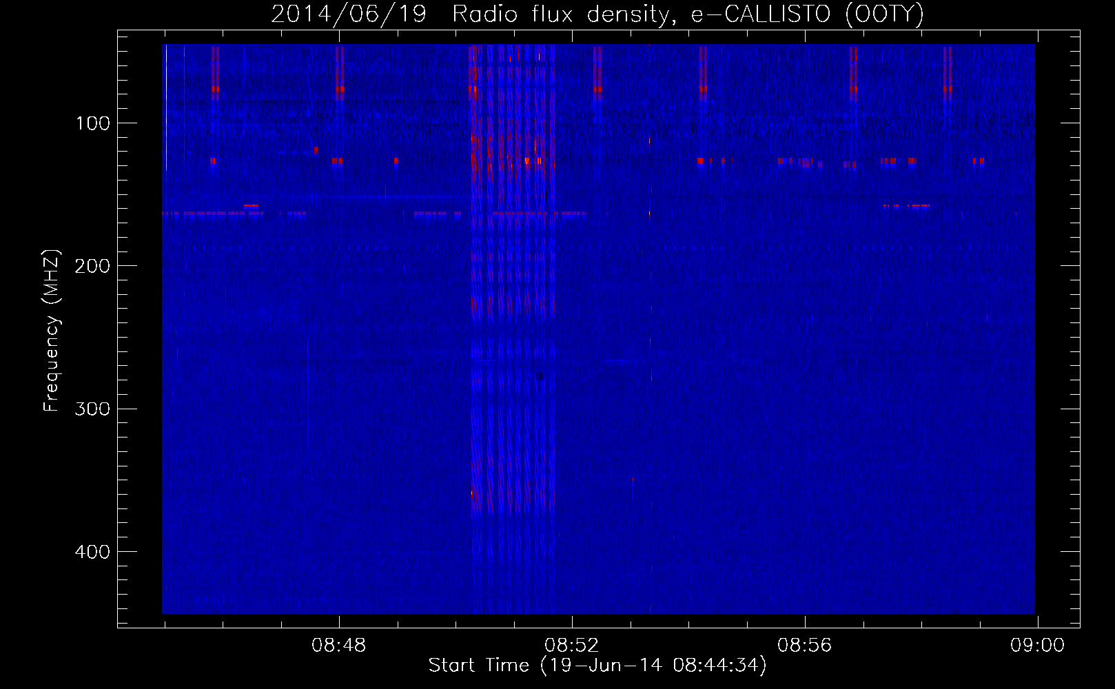Screen dimensions: 1115x689
Task: Select the 400 frequency tick label
Action: 92,552
